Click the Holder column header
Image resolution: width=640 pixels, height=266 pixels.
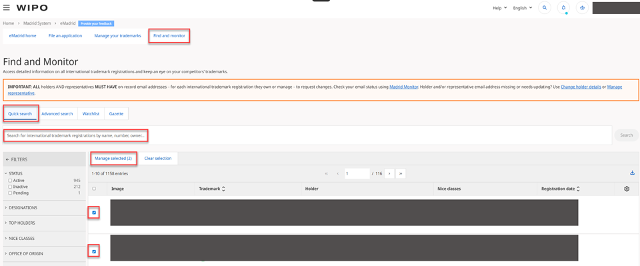click(312, 189)
